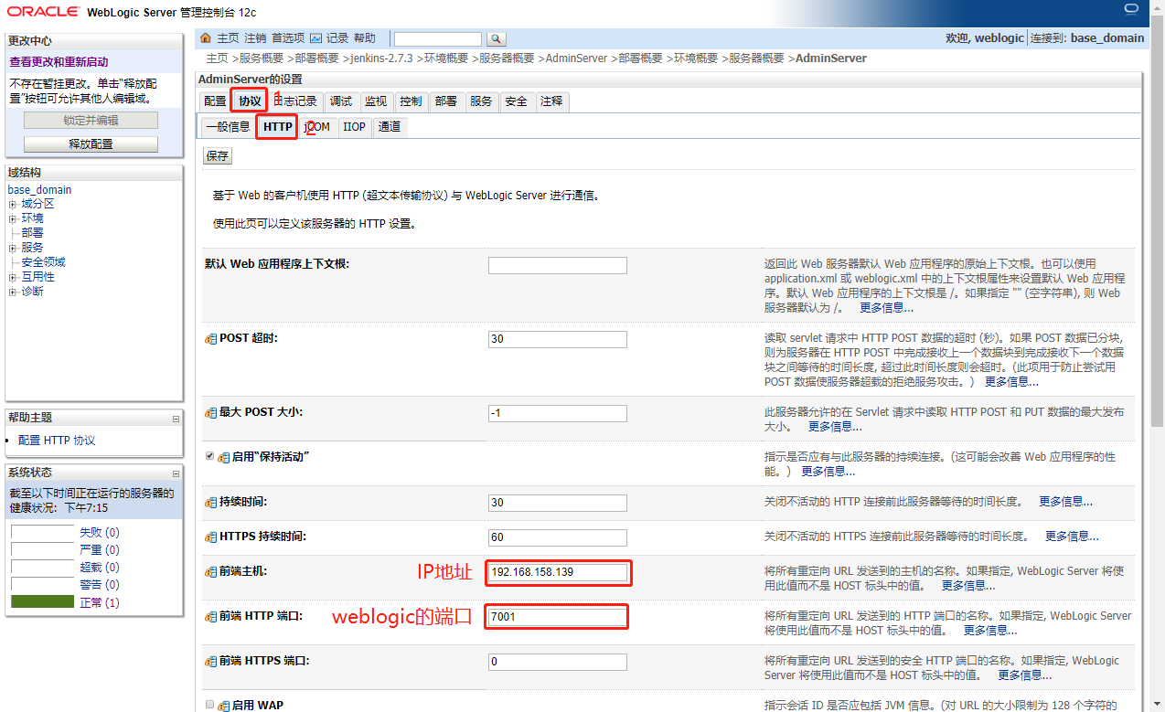Open the 日志记录 tab
This screenshot has width=1165, height=712.
click(x=295, y=101)
